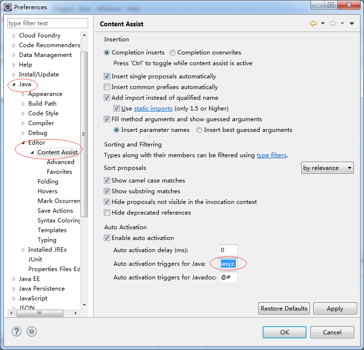Select the Folding preference page
This screenshot has width=364, height=350.
[48, 182]
